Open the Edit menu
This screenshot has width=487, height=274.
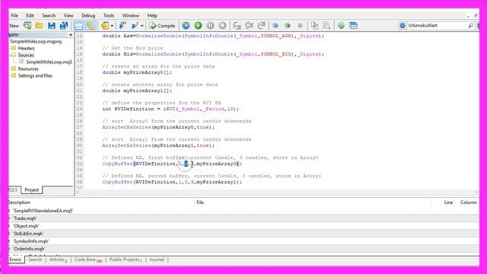point(30,15)
